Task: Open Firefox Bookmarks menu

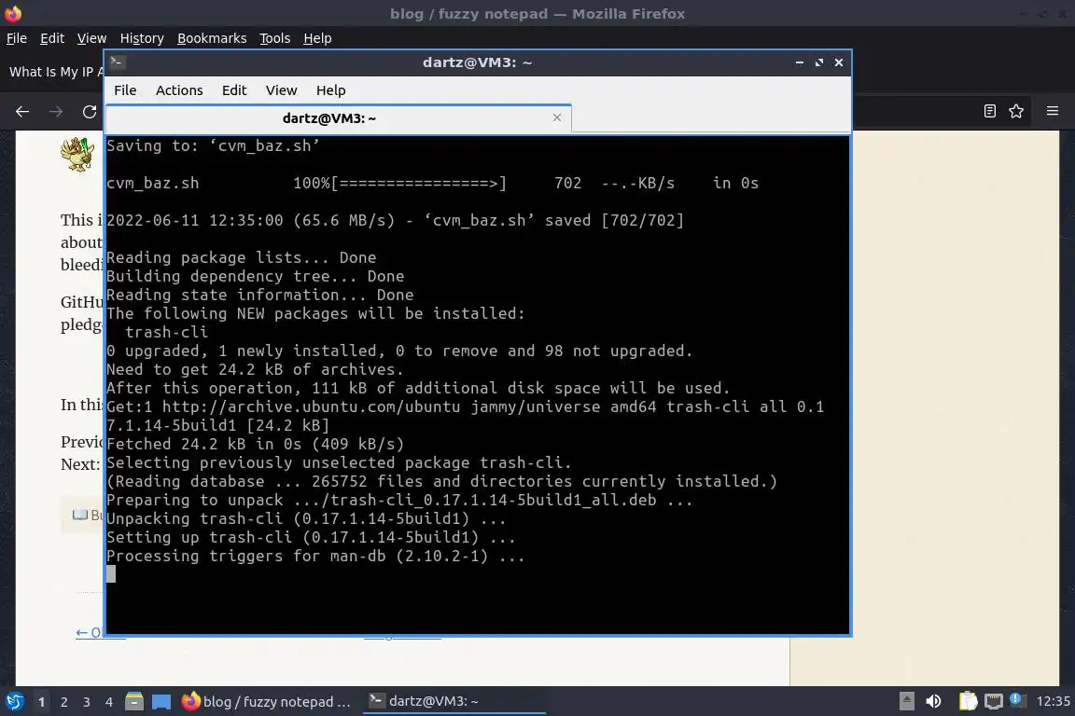Action: click(x=212, y=38)
